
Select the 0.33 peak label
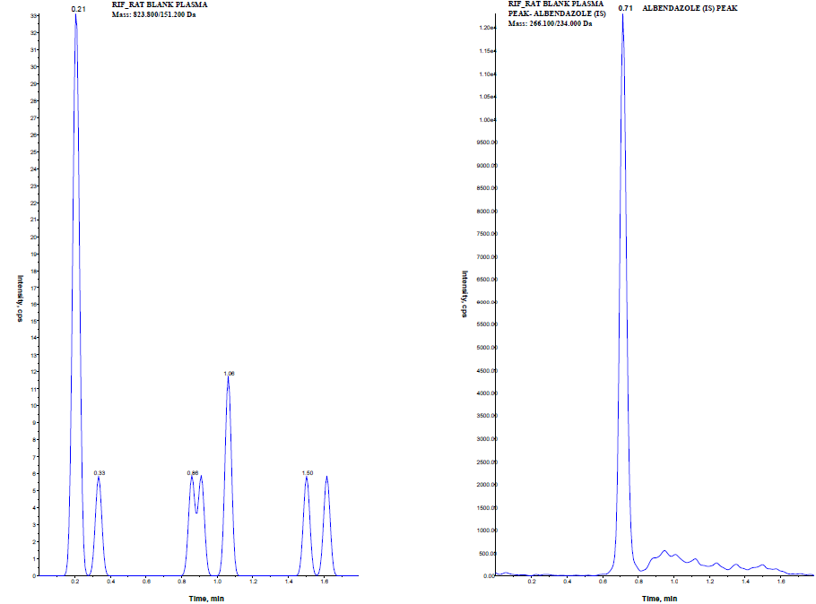pyautogui.click(x=100, y=472)
